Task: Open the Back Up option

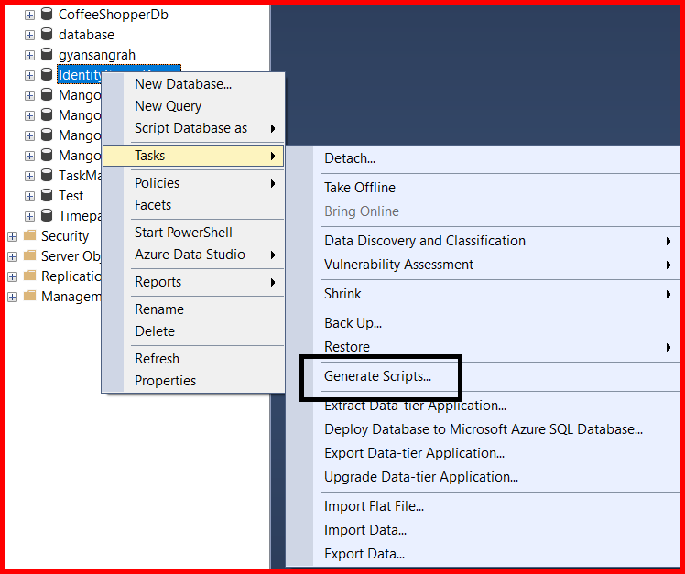Action: [353, 323]
